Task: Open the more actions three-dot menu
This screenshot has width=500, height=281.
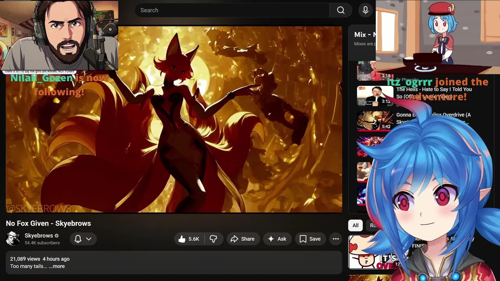Action: (336, 239)
